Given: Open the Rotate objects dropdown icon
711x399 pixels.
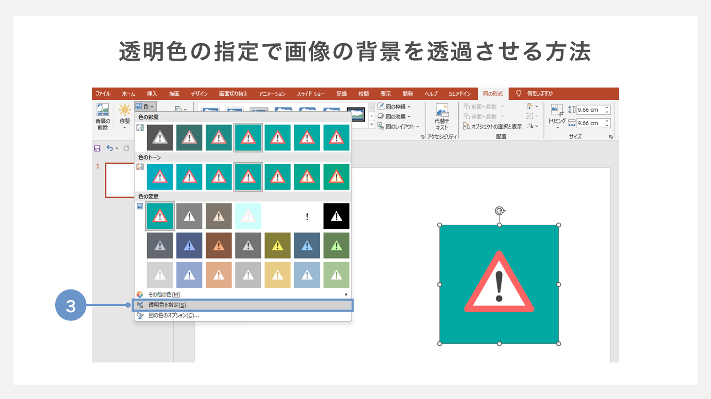Looking at the screenshot, I should (x=532, y=126).
